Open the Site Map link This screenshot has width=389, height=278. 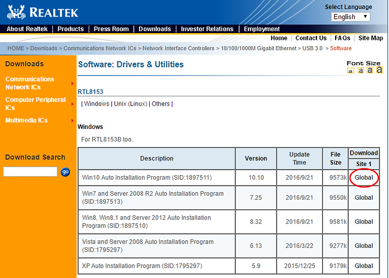(x=371, y=38)
